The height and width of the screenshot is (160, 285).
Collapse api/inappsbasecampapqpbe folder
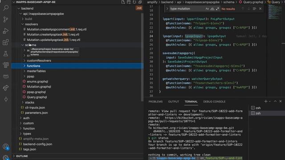click(x=77, y=14)
